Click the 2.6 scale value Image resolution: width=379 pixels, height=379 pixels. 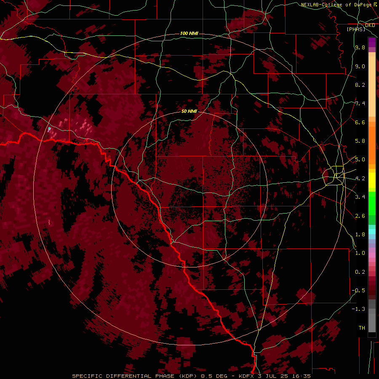[x=360, y=216]
